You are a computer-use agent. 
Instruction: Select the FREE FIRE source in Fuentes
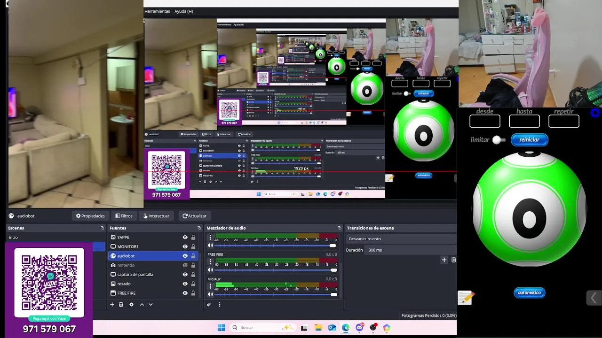(x=146, y=293)
